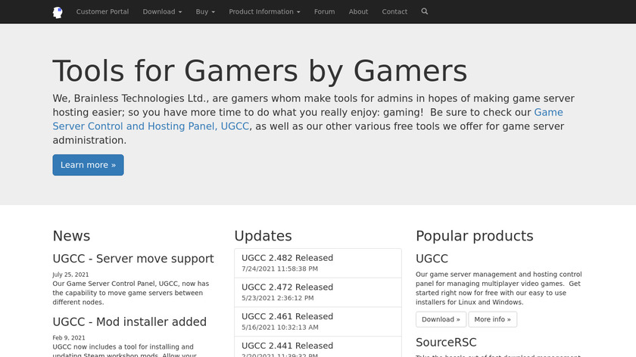636x357 pixels.
Task: Click the Feb 9, 2021 news date
Action: coord(69,337)
